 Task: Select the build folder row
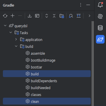click(x=47, y=46)
